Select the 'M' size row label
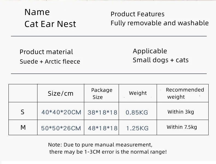 click(23, 127)
